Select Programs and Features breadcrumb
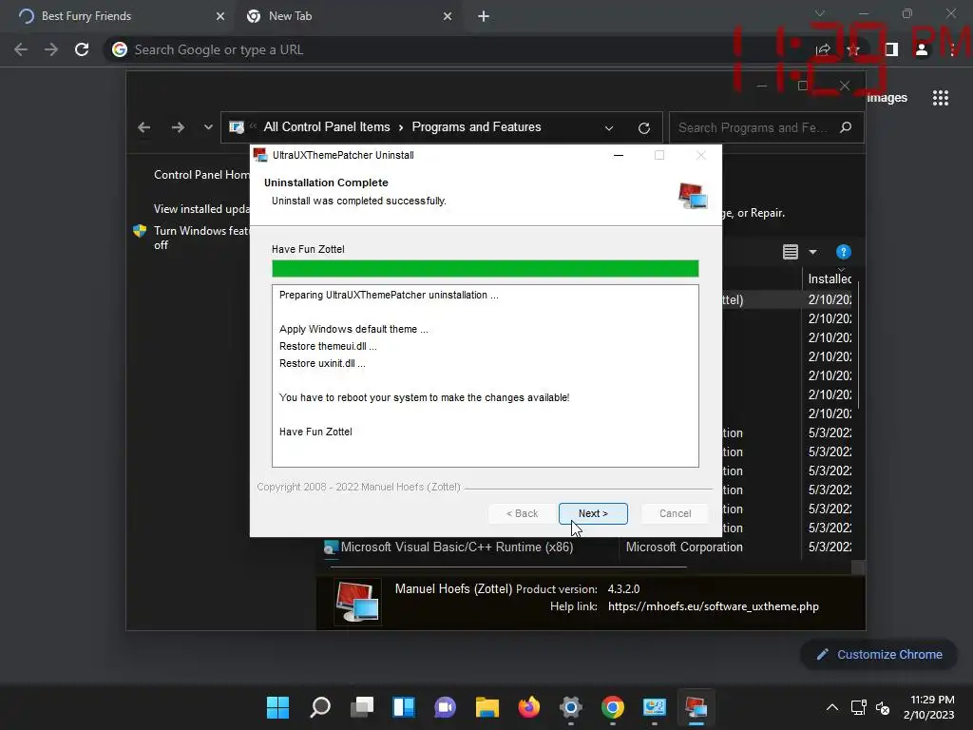This screenshot has width=973, height=730. tap(477, 127)
